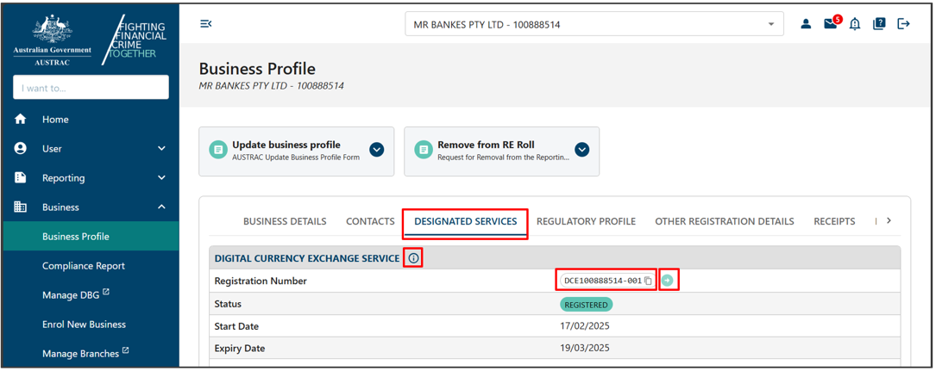Open the notifications bell icon
The width and height of the screenshot is (936, 371).
[x=855, y=24]
